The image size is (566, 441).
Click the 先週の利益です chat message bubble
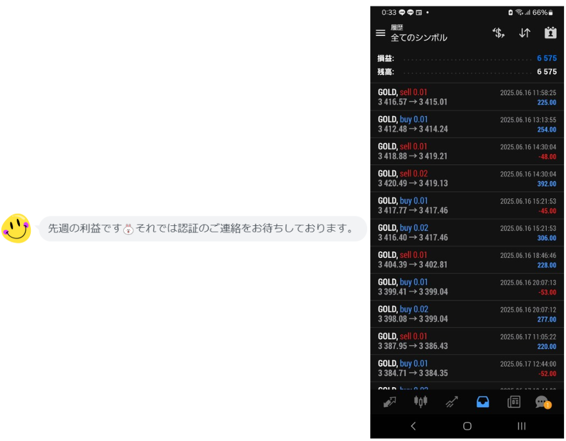click(202, 229)
